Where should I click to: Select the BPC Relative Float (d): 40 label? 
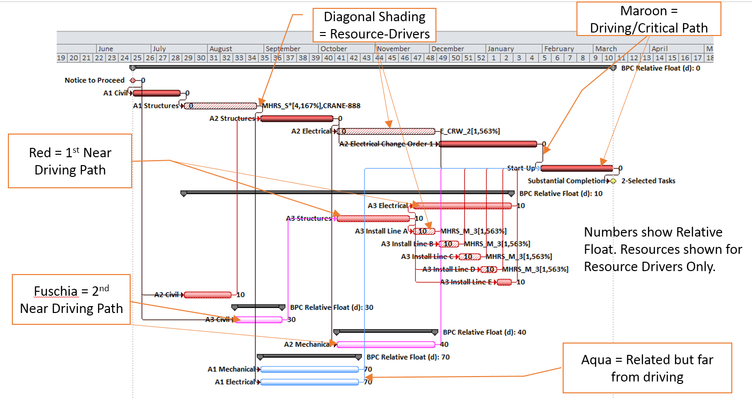[485, 332]
